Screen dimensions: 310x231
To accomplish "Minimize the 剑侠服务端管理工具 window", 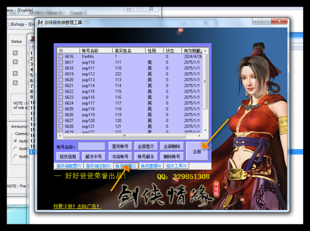I will click(257, 21).
